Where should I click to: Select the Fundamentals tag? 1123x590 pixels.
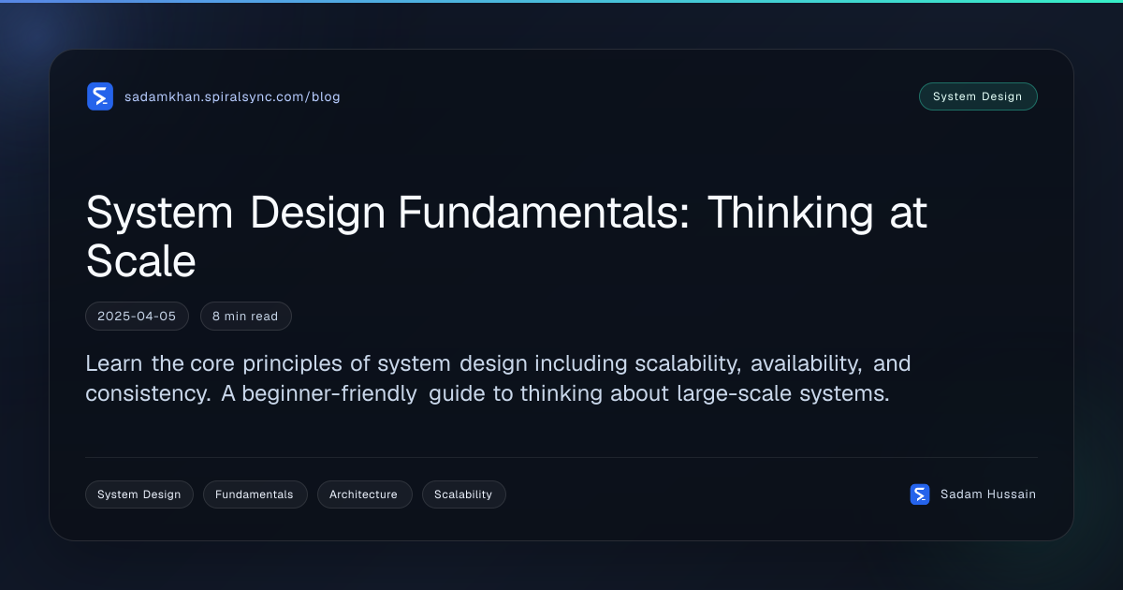coord(255,494)
